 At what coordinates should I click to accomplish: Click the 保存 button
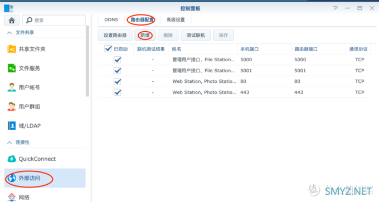pos(223,35)
